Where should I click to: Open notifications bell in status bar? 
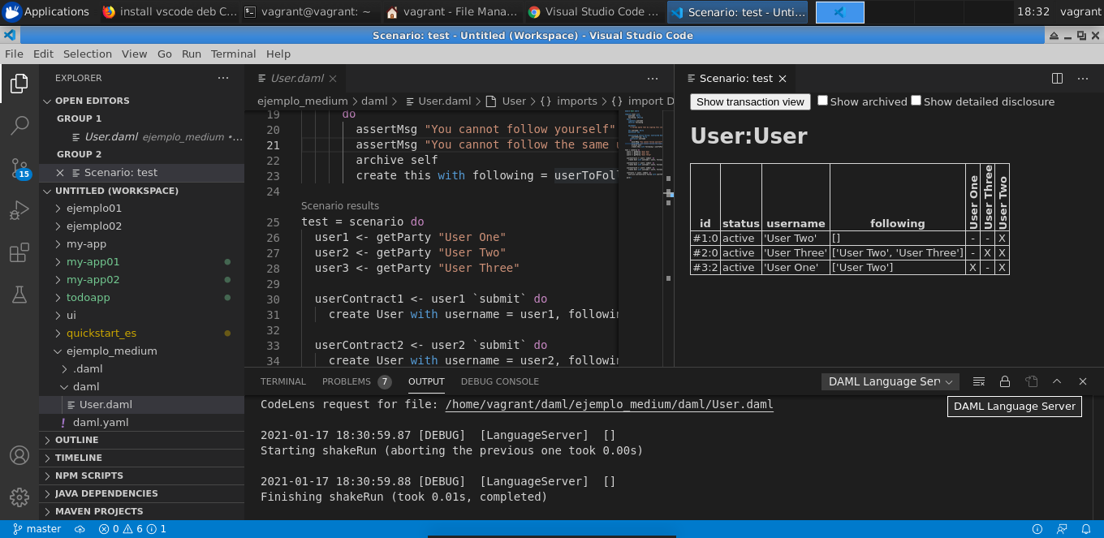click(x=1087, y=529)
